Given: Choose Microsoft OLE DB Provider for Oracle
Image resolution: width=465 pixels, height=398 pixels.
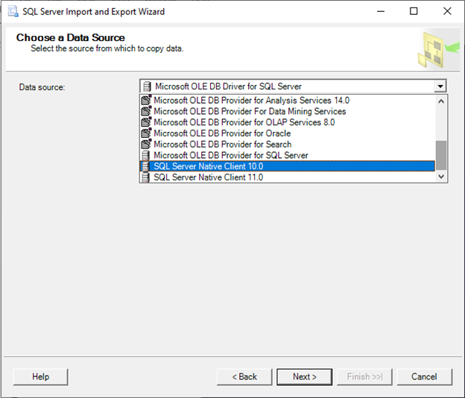Looking at the screenshot, I should tap(287, 133).
